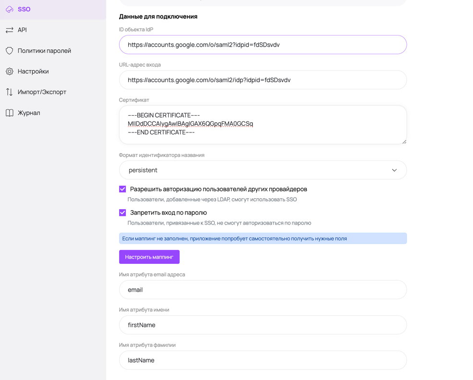Click the Импорт/Экспорт arrows icon

pyautogui.click(x=10, y=92)
